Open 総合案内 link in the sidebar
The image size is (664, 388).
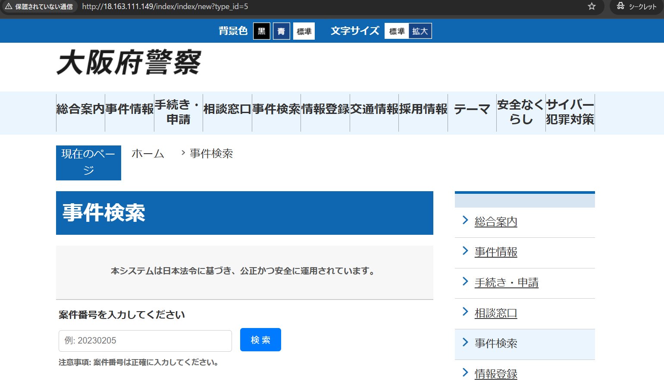(x=496, y=221)
